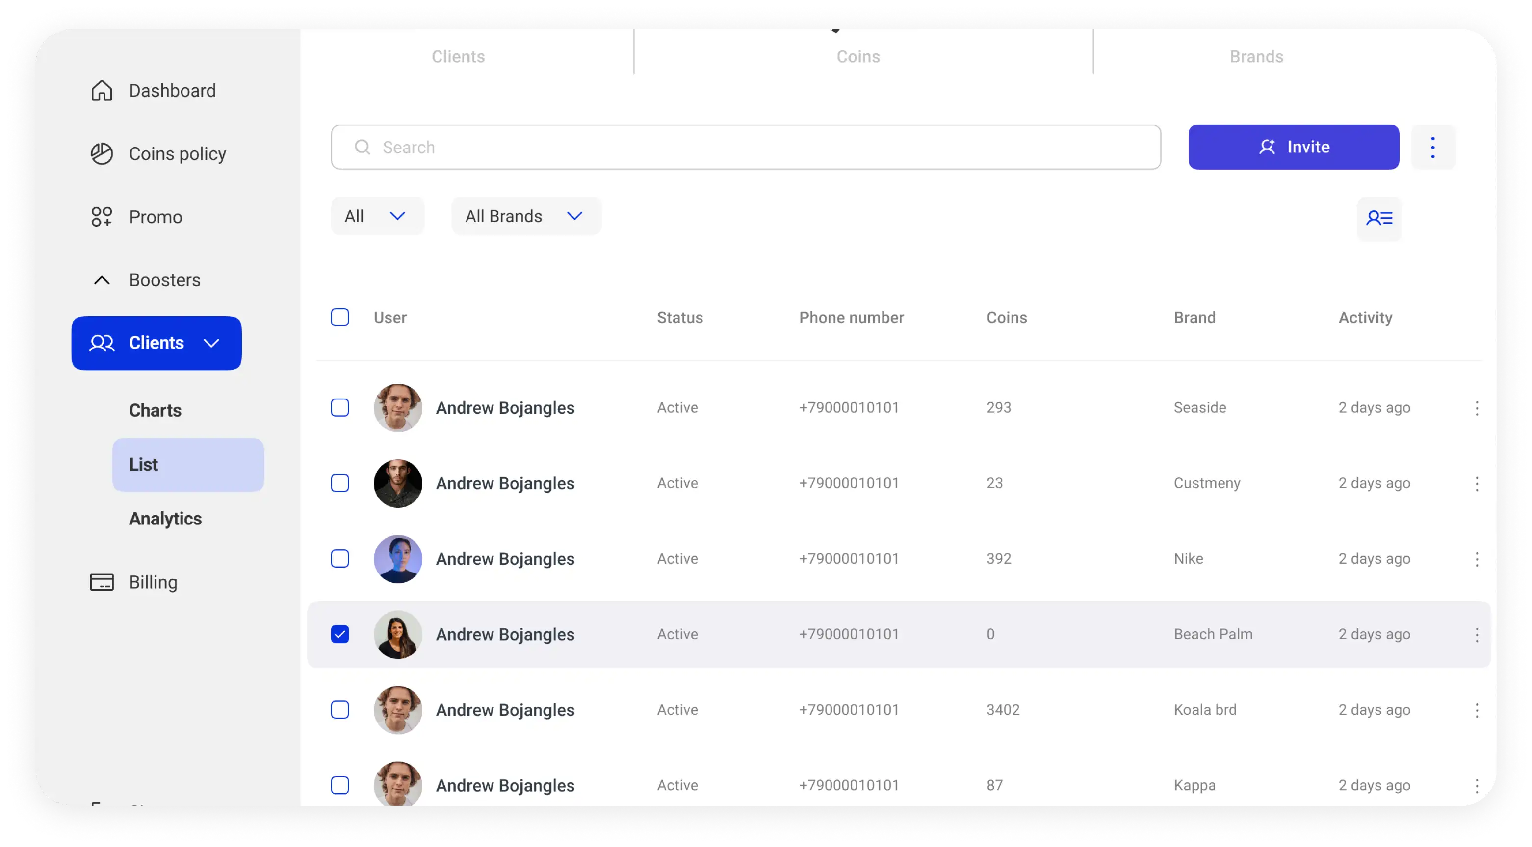This screenshot has width=1532, height=847.
Task: Open kebab menu next to Invite
Action: [1433, 148]
